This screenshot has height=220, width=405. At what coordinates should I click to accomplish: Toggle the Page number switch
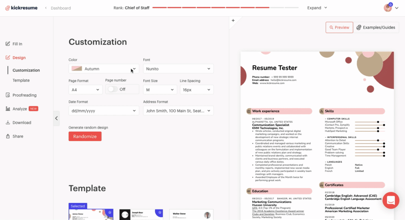pos(113,89)
